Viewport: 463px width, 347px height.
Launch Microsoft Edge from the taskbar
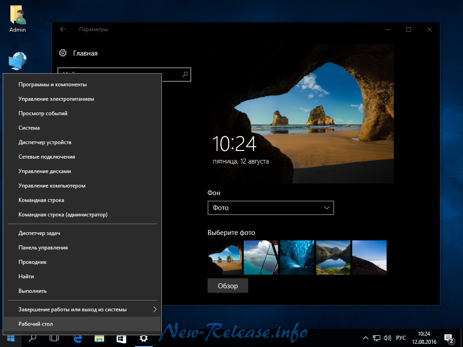[77, 338]
